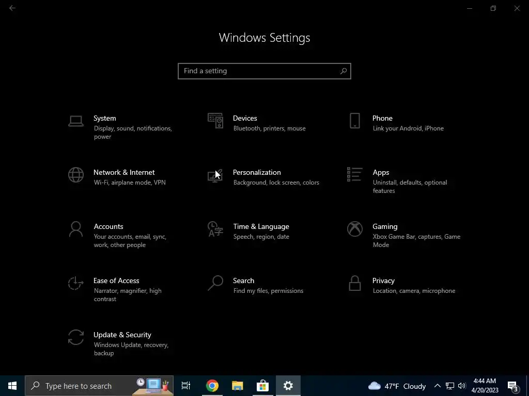Click the Personalization monitor and brush icon

pyautogui.click(x=215, y=175)
